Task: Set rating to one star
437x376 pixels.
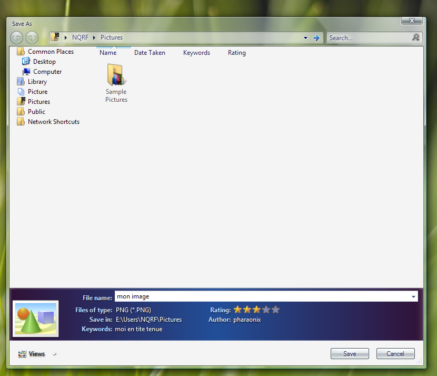Action: [x=238, y=310]
